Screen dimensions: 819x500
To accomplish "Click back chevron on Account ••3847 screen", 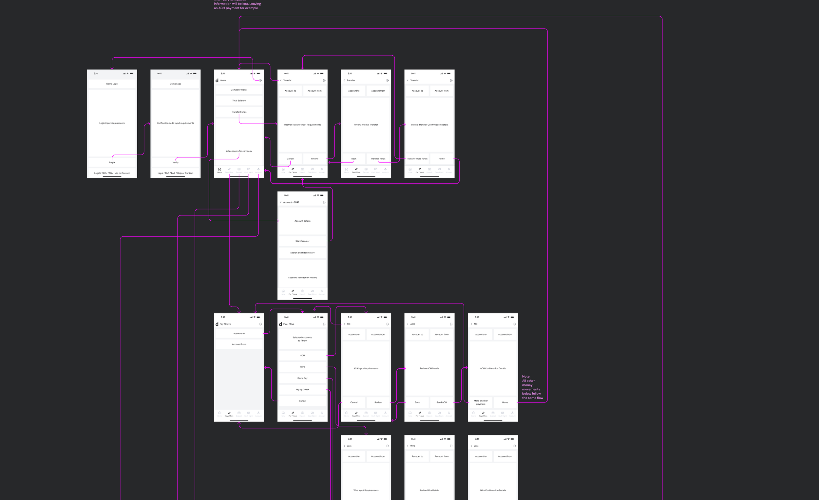I will coord(281,202).
